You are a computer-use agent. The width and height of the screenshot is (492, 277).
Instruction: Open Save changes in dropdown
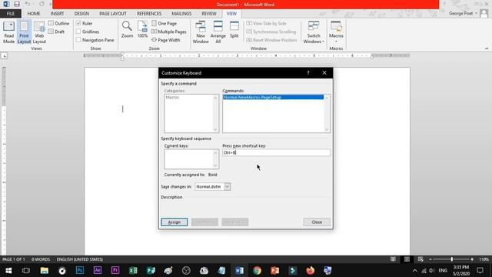(x=228, y=186)
